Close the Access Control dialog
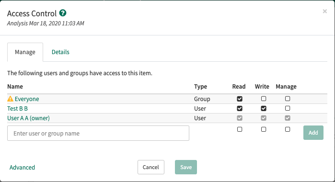This screenshot has width=335, height=182. (x=325, y=11)
